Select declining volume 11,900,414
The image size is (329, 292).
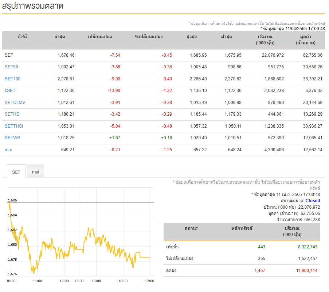[306, 271]
